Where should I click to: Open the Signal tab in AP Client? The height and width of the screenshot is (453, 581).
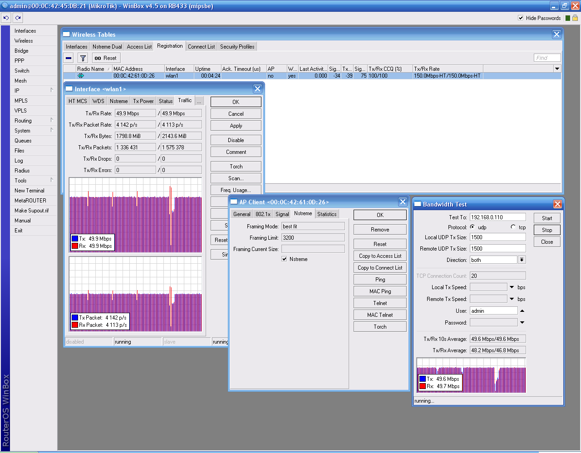[x=282, y=214]
